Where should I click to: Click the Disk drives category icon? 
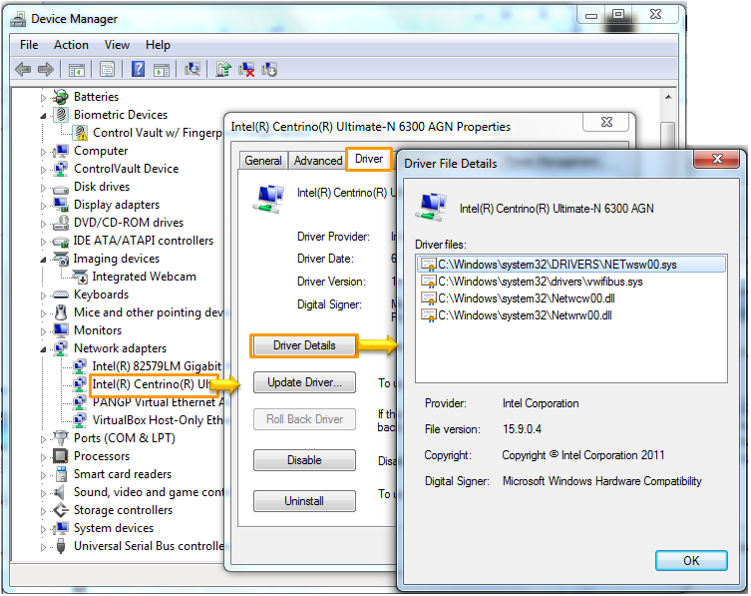(x=61, y=188)
